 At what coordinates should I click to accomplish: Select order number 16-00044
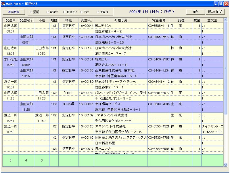[x=86, y=26]
